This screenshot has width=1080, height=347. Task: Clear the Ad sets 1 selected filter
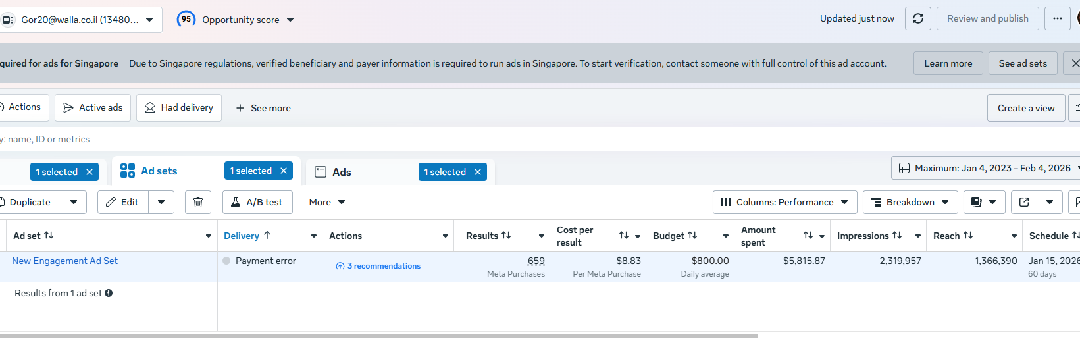click(x=284, y=171)
